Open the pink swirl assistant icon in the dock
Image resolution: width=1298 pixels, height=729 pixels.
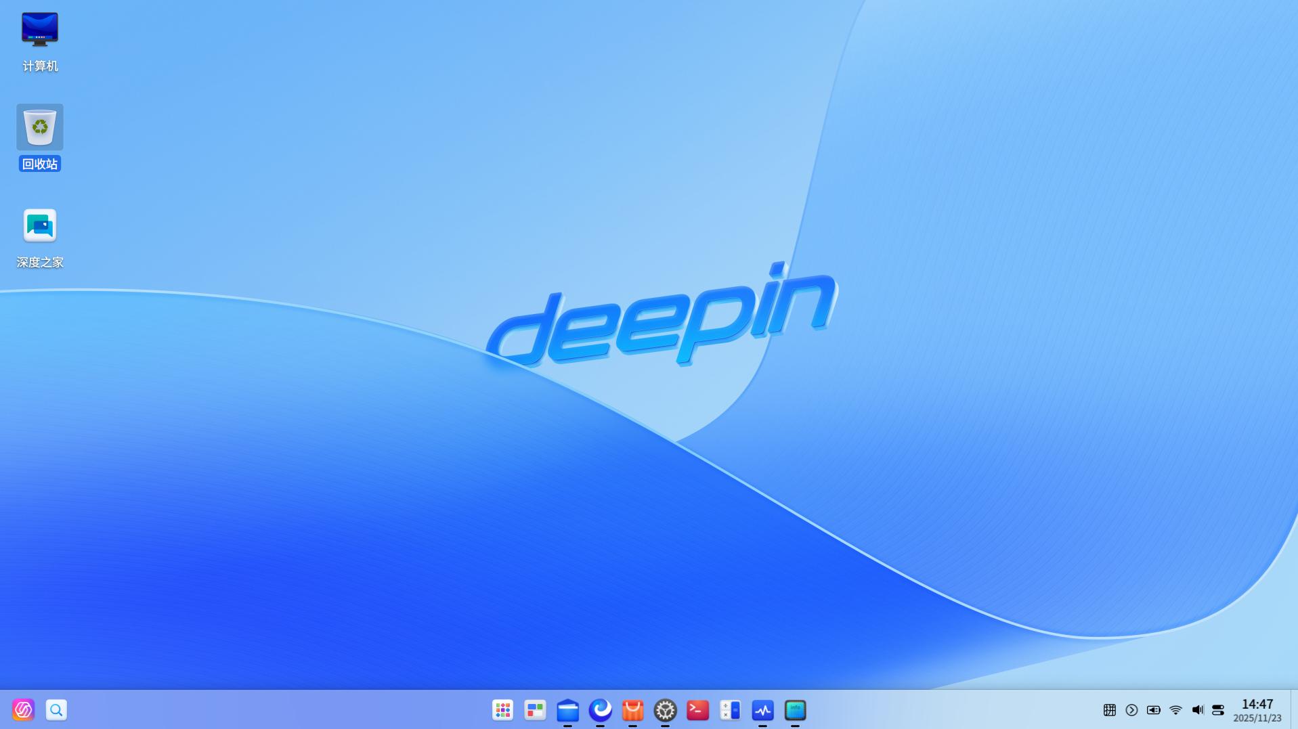tap(23, 709)
